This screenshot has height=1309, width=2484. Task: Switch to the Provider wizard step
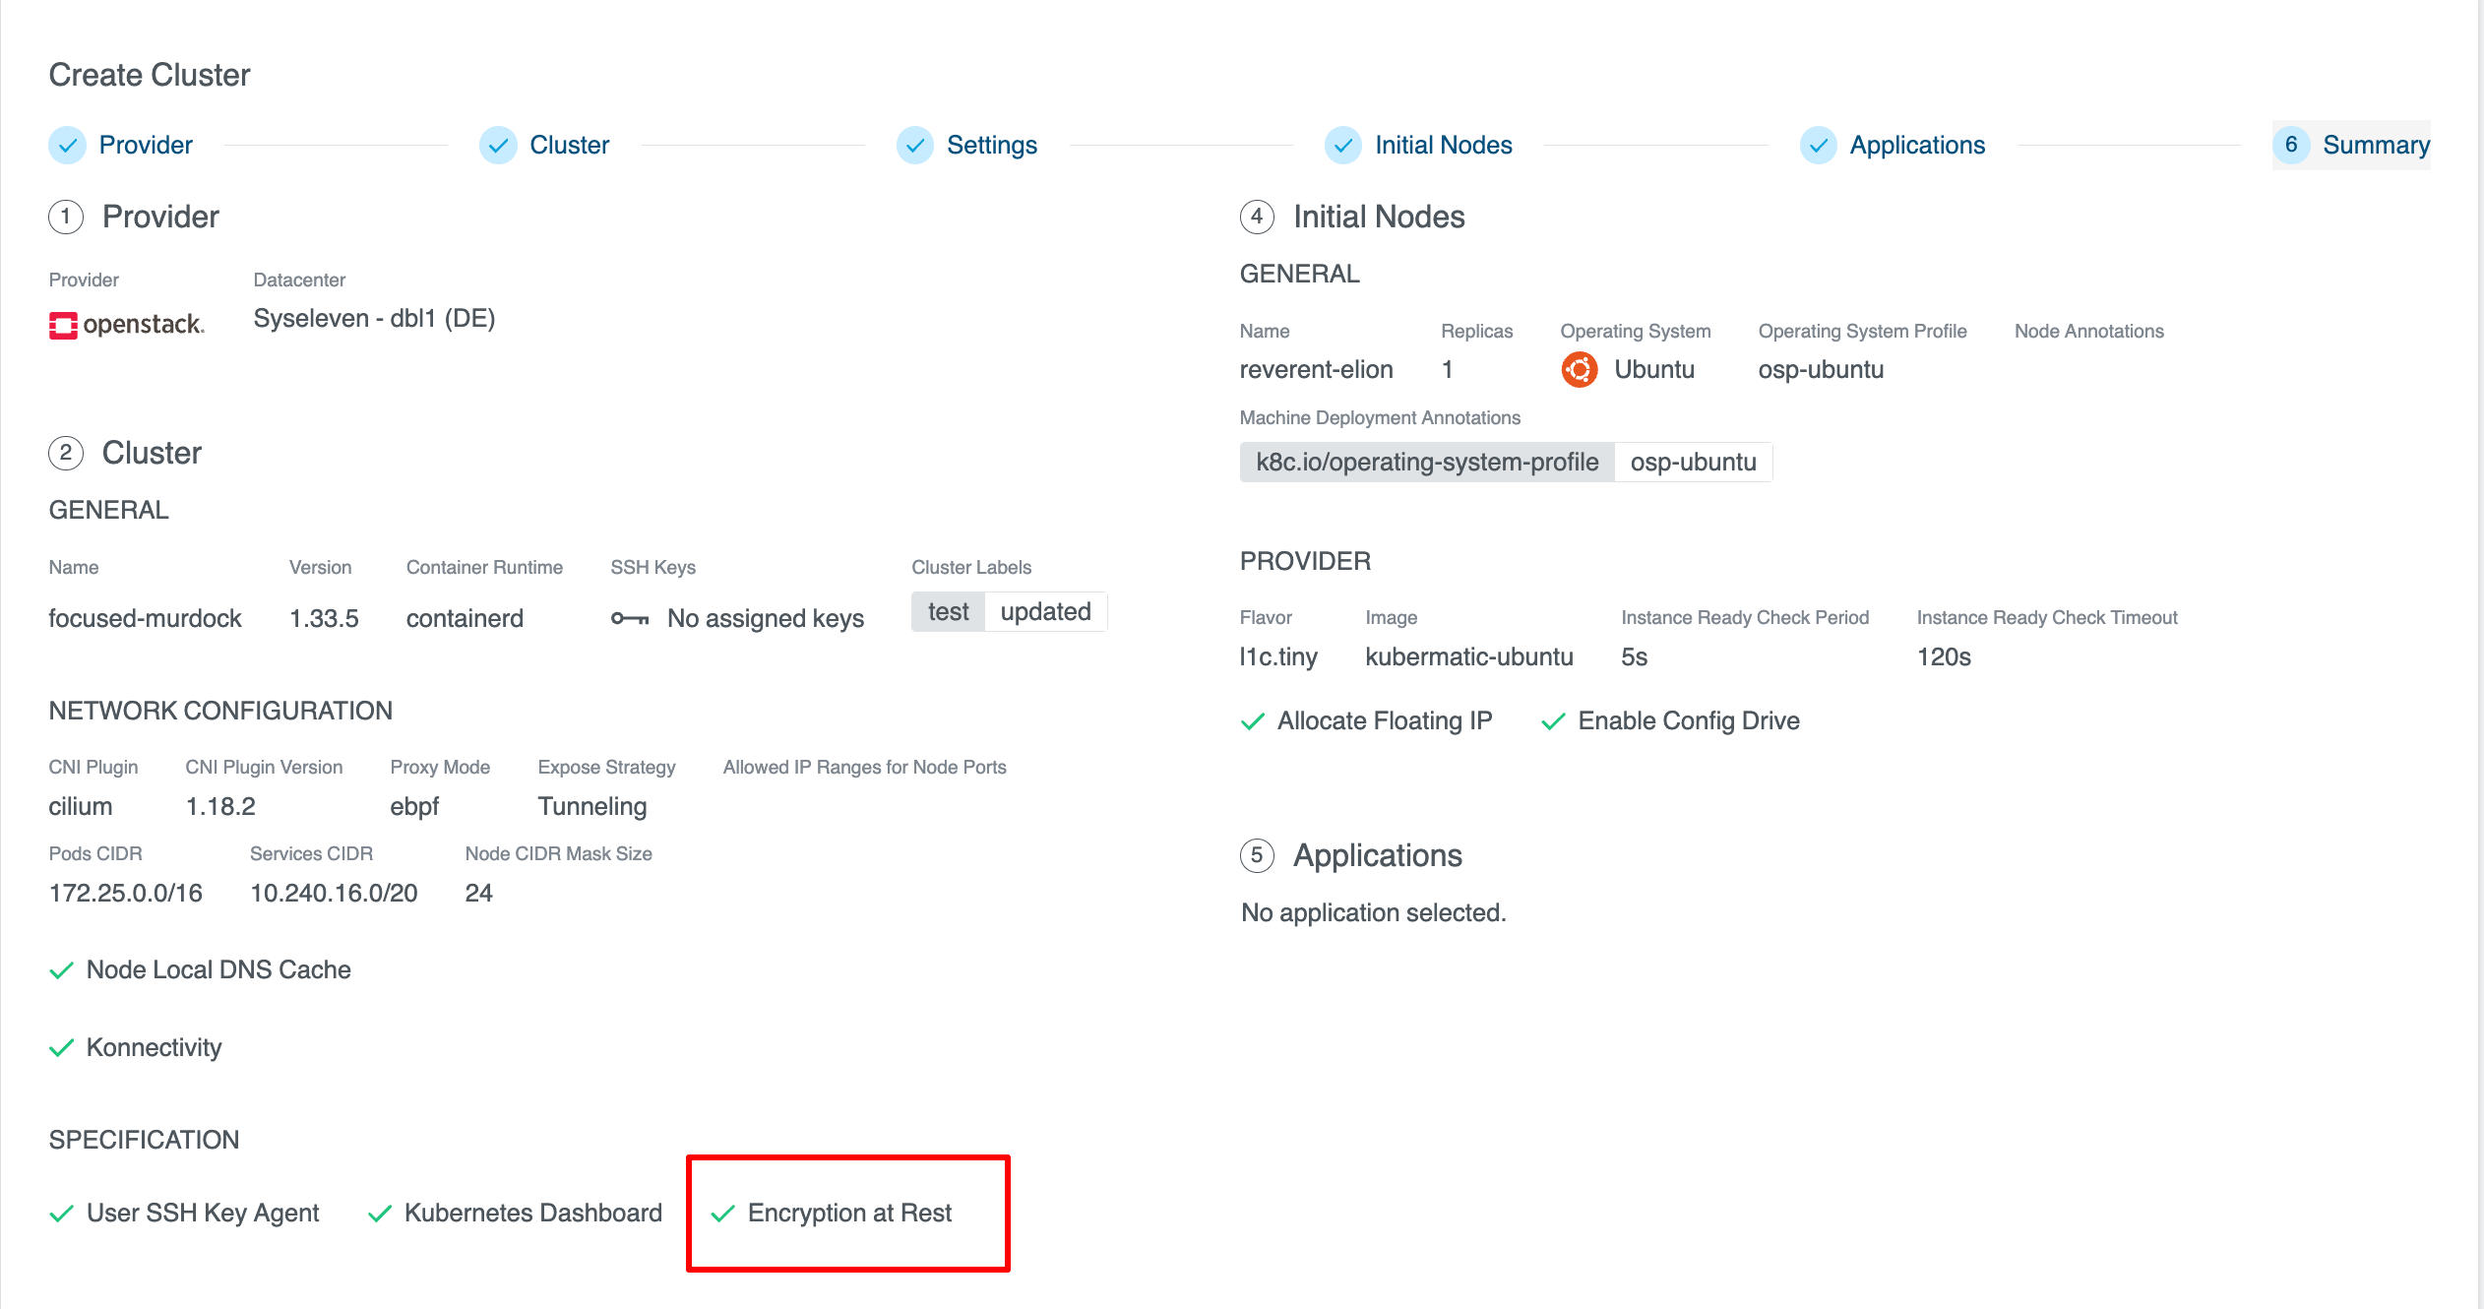point(145,145)
